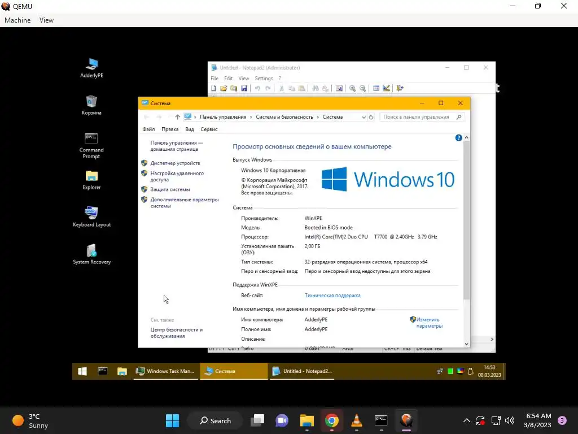578x434 pixels.
Task: Click Изменить параметры link
Action: pos(429,323)
